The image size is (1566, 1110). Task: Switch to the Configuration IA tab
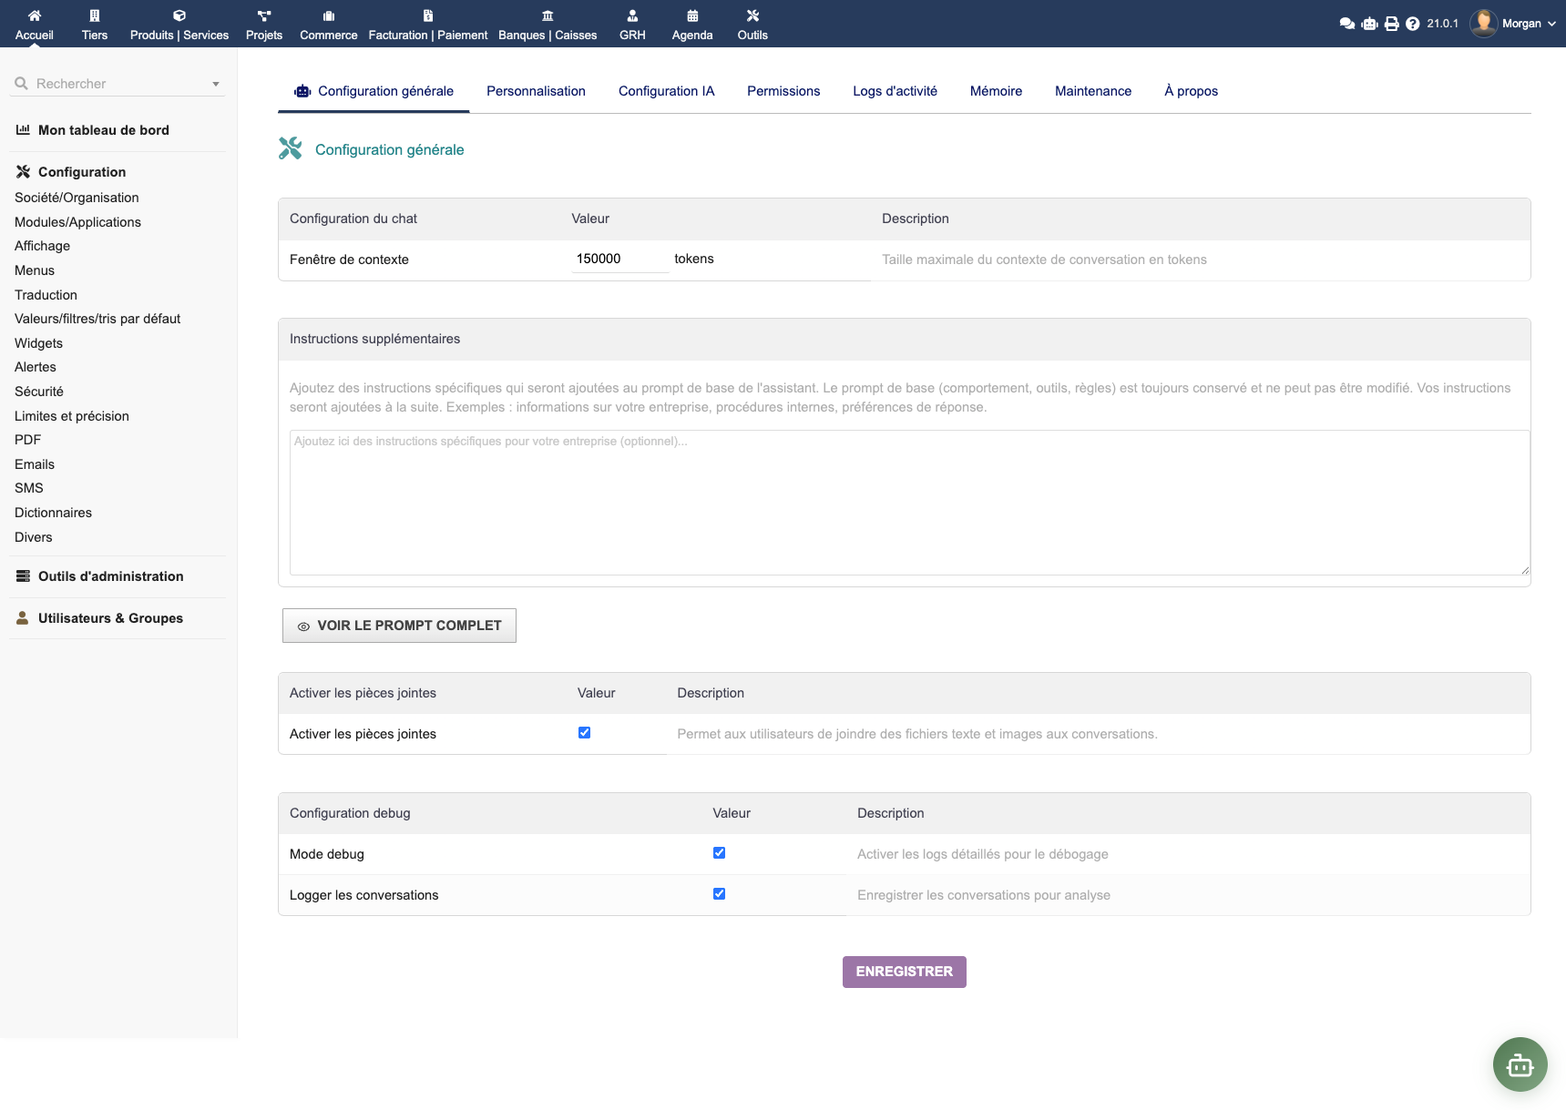(666, 91)
